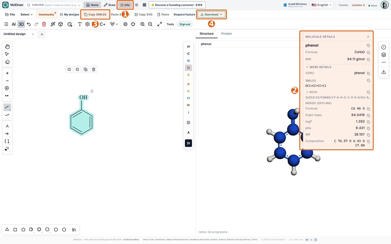Zoom in with magnifier plus icon
Screen dimensions: 391x244
click(143, 24)
